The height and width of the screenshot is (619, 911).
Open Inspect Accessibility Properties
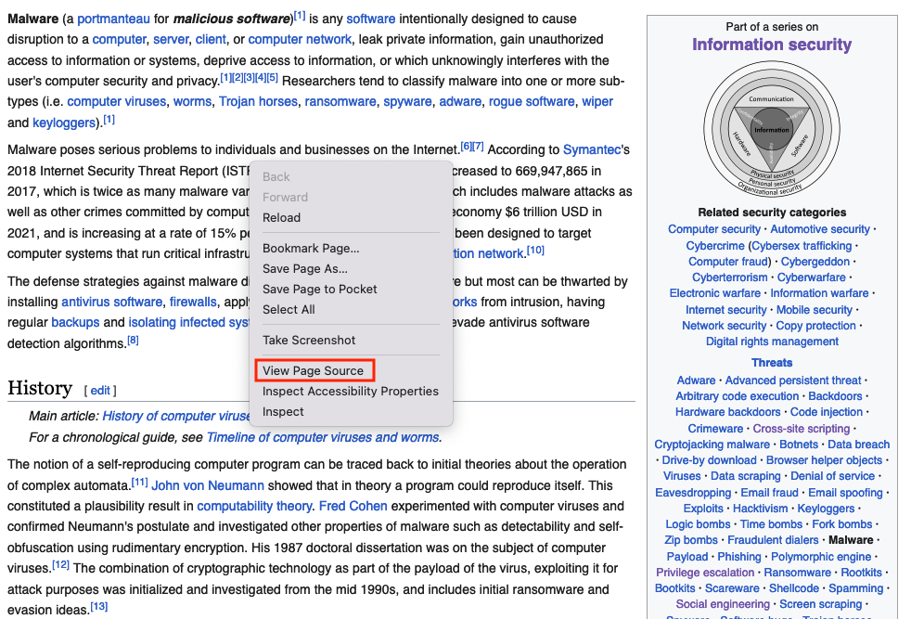(350, 392)
